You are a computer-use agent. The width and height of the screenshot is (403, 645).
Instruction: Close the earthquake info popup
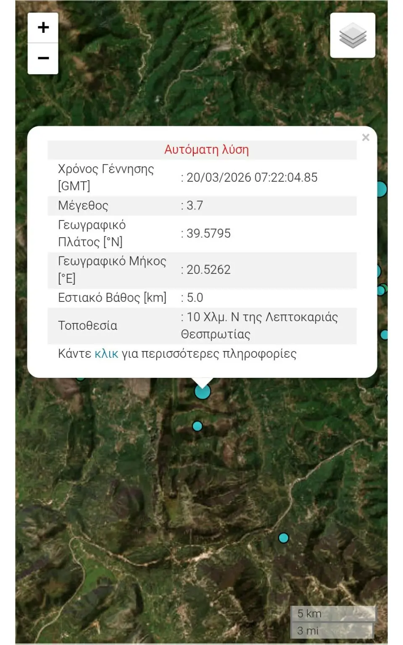tap(366, 137)
